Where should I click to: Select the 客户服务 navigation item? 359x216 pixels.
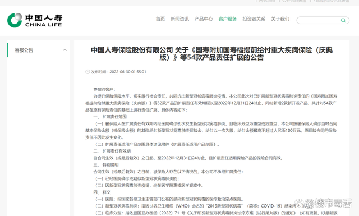[x=228, y=19]
